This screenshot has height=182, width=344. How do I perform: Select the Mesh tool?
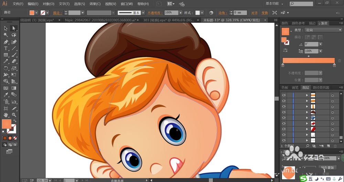pos(6,88)
